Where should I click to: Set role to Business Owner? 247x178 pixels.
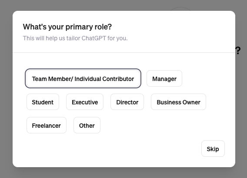[178, 102]
